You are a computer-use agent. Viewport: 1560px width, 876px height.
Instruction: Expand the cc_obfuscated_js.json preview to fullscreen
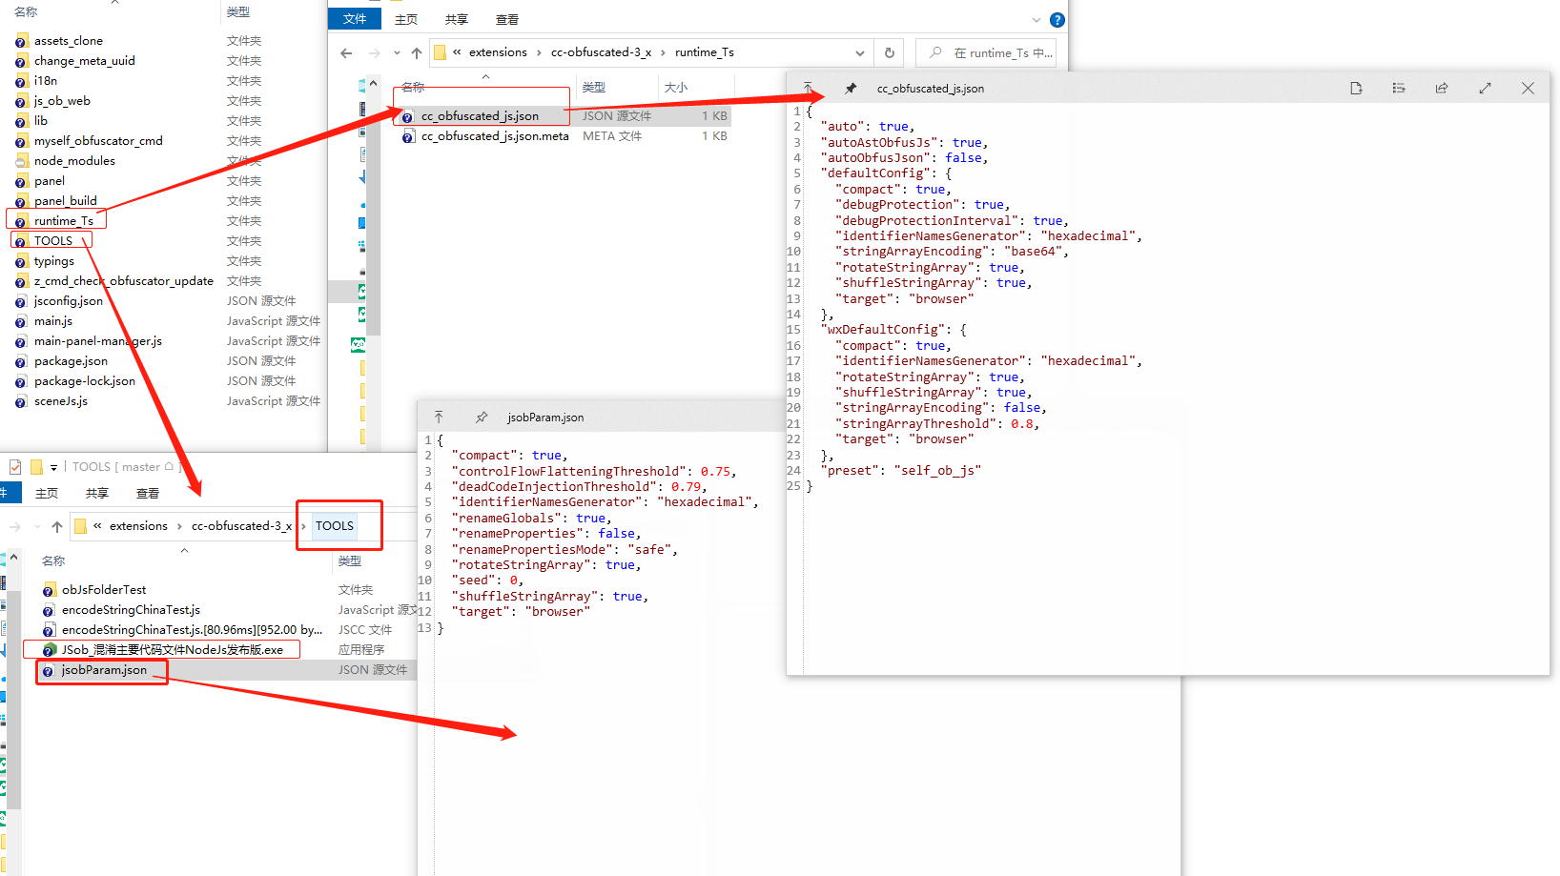tap(1485, 89)
